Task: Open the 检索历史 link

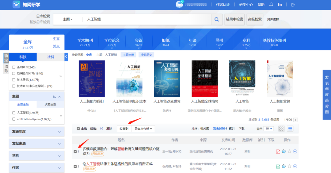Action: click(x=146, y=55)
